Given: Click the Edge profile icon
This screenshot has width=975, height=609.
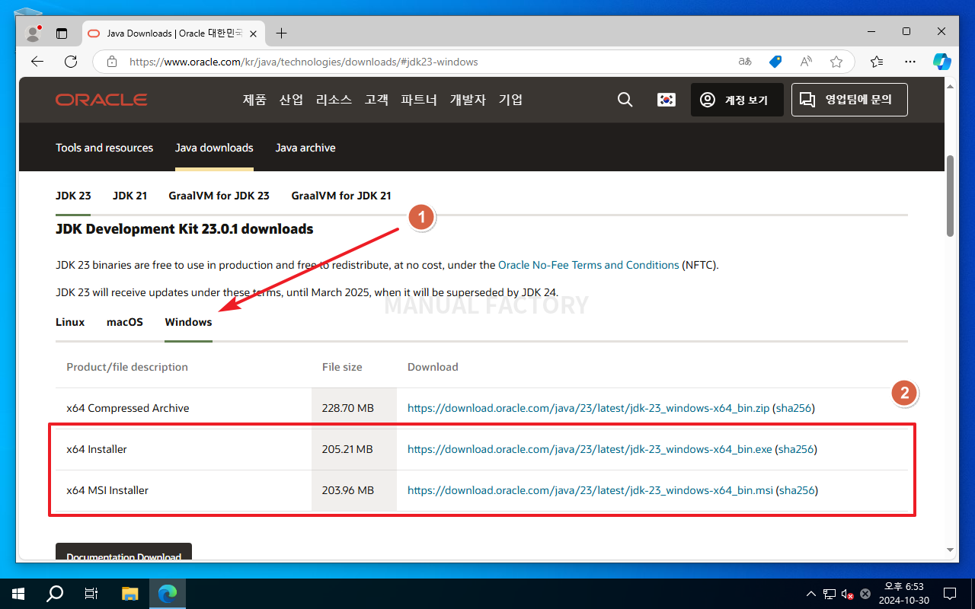Looking at the screenshot, I should [33, 33].
